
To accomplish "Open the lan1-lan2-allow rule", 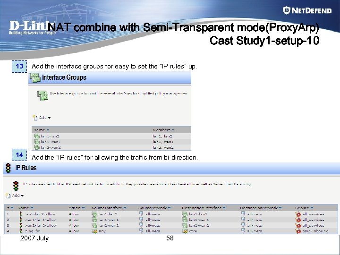I will tap(40, 214).
